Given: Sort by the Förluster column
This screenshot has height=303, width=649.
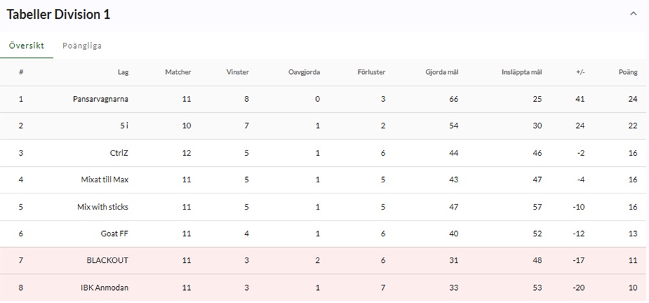Looking at the screenshot, I should 371,72.
